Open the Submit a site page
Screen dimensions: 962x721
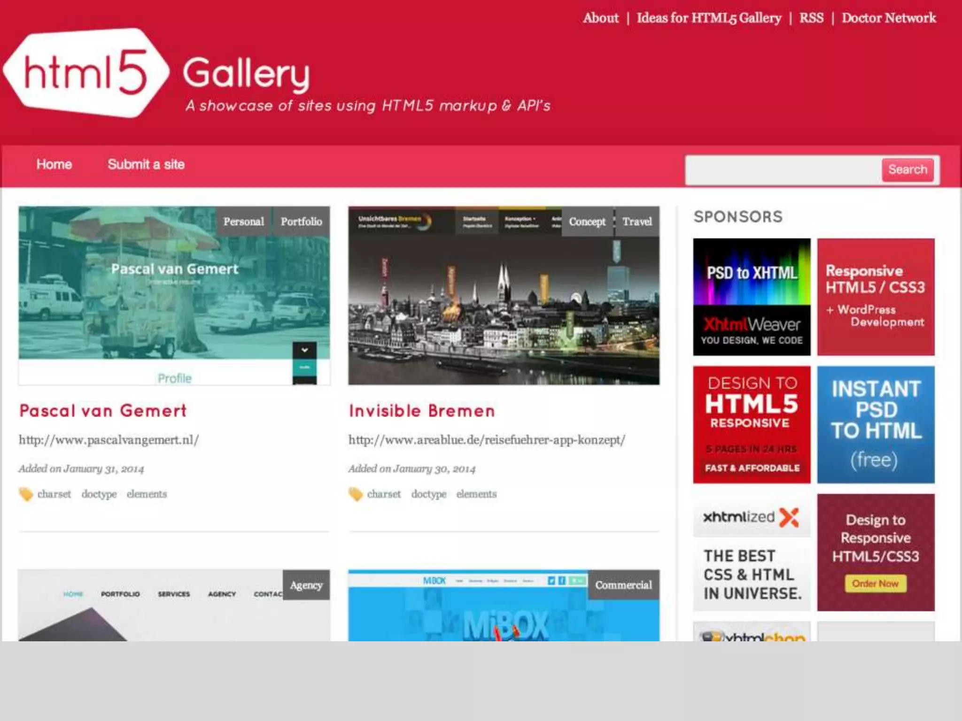tap(146, 165)
